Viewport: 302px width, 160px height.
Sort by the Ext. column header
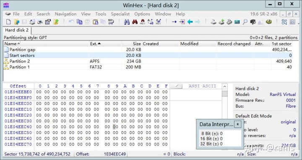click(105, 44)
